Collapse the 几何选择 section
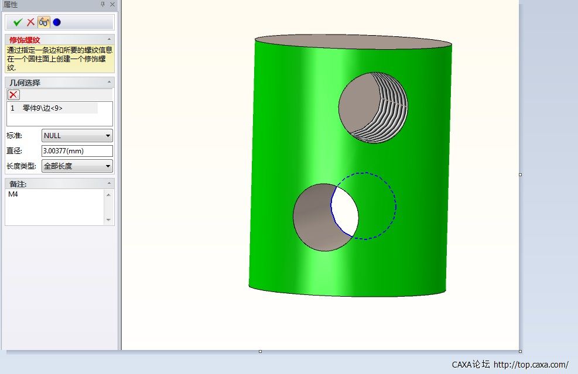 (x=109, y=82)
